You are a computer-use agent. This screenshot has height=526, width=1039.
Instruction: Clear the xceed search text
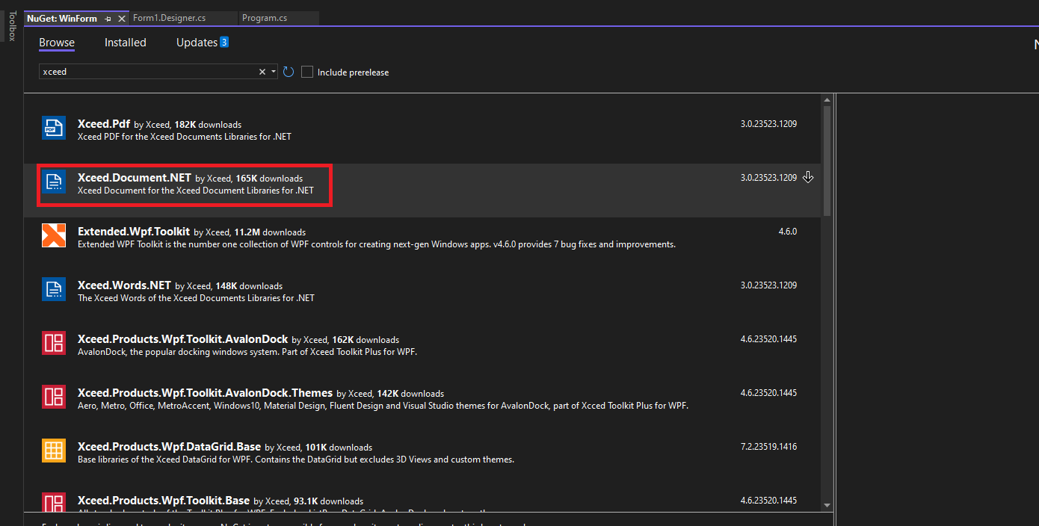click(262, 71)
